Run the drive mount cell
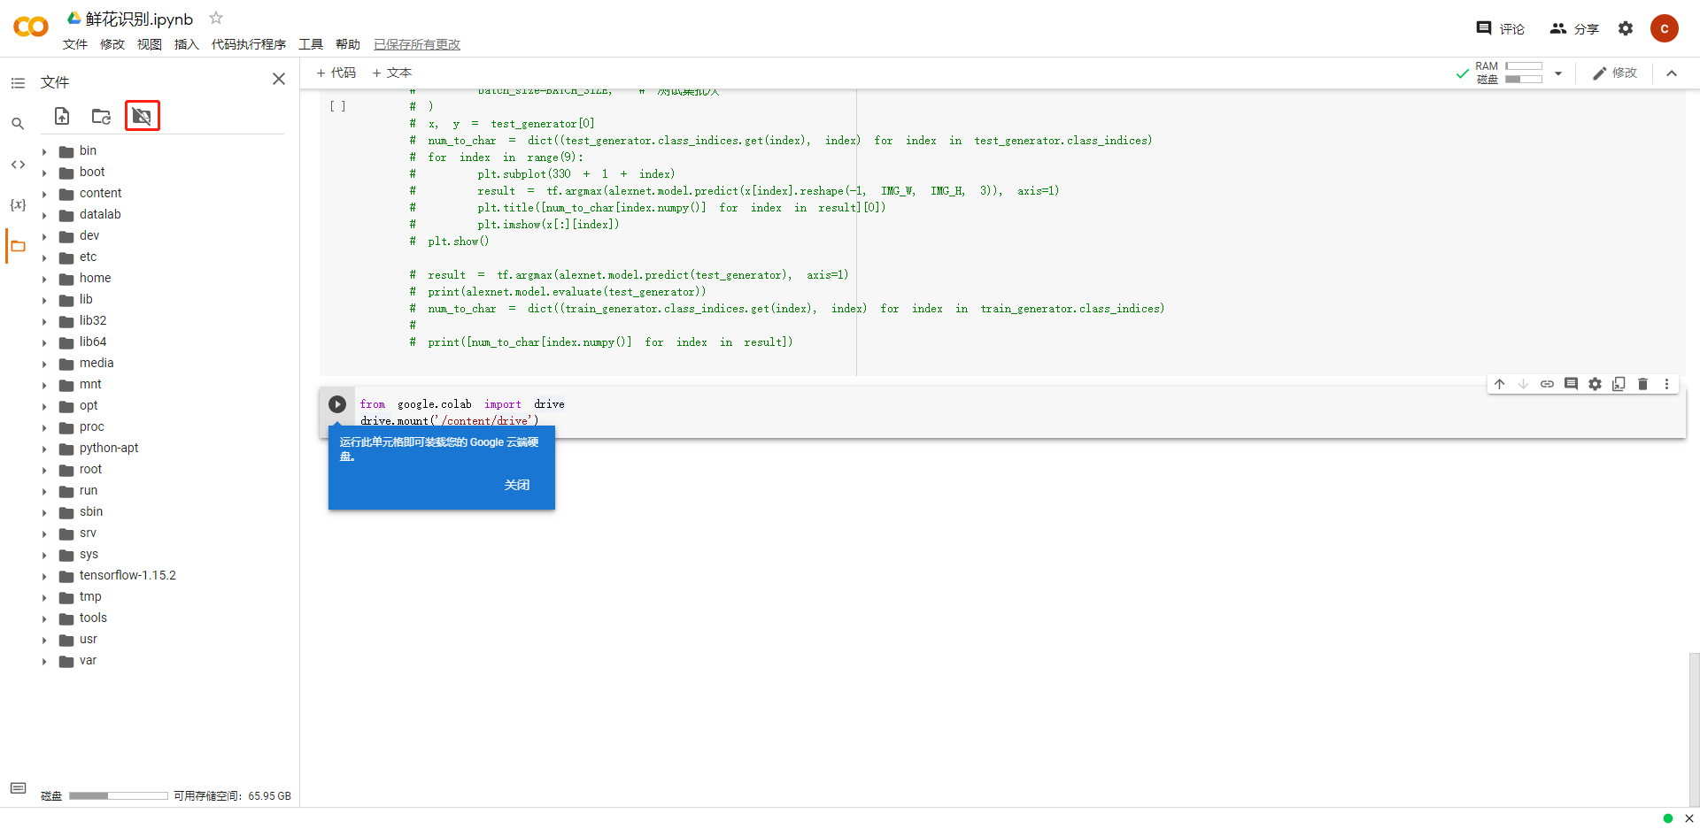1700x829 pixels. pos(337,404)
